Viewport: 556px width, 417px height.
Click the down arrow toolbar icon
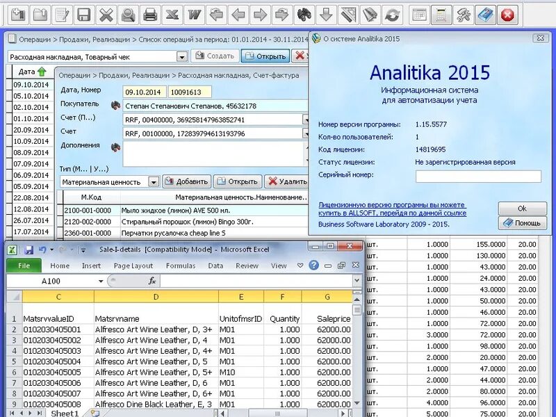326,15
